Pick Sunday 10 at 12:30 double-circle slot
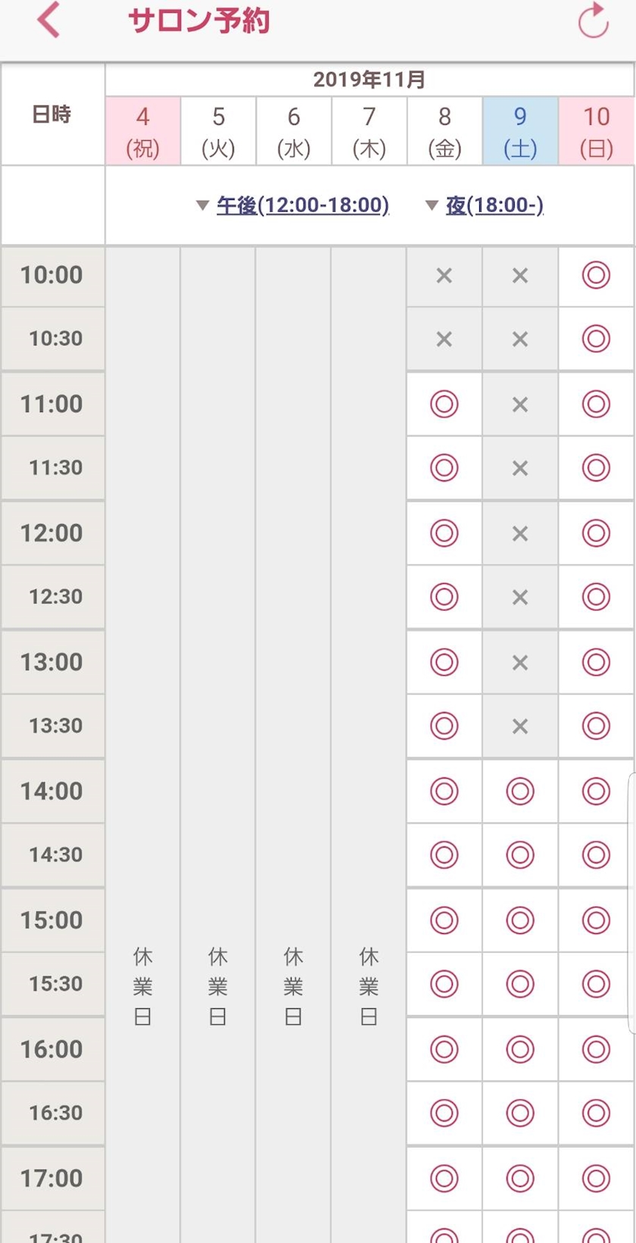Image resolution: width=636 pixels, height=1243 pixels. click(x=596, y=597)
